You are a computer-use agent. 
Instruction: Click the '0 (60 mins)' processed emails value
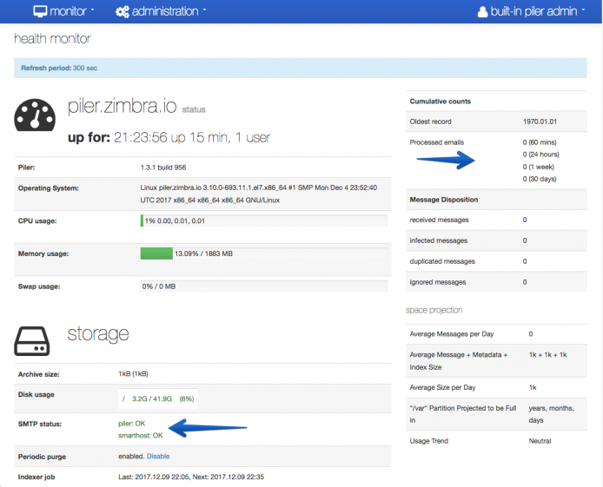(x=540, y=142)
